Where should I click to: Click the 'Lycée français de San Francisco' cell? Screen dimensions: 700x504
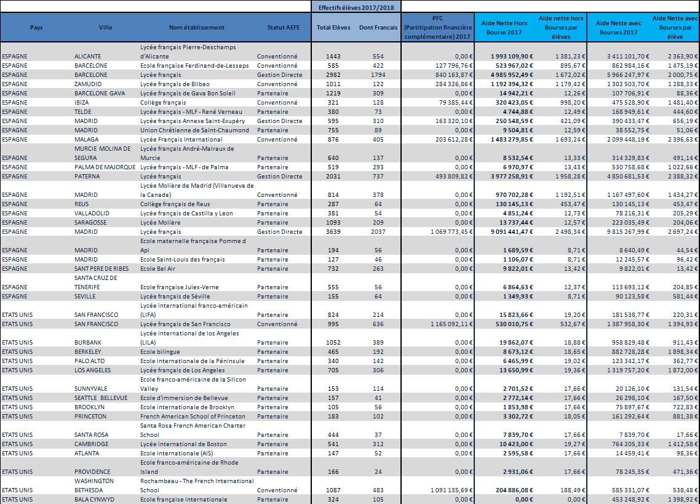[185, 324]
